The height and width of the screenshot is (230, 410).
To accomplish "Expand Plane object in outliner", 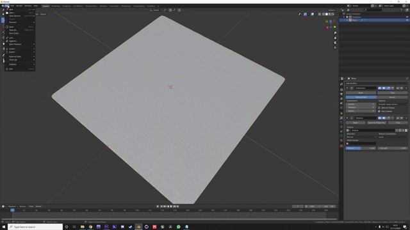I will click(347, 20).
